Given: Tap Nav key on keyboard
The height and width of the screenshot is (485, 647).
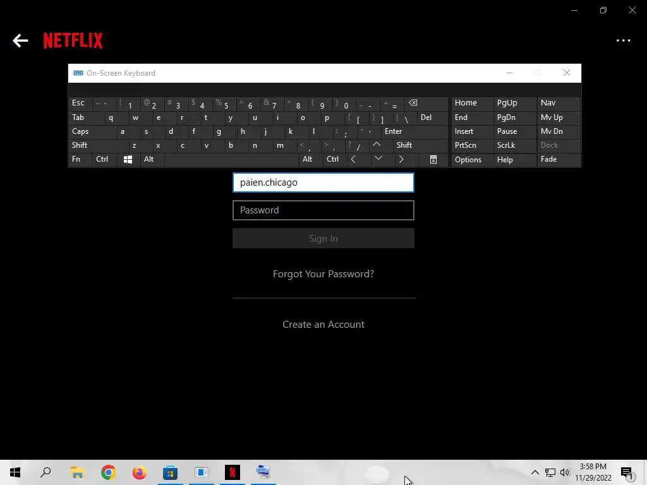Looking at the screenshot, I should [x=559, y=104].
